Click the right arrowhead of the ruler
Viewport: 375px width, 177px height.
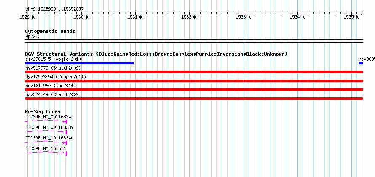tap(362, 13)
